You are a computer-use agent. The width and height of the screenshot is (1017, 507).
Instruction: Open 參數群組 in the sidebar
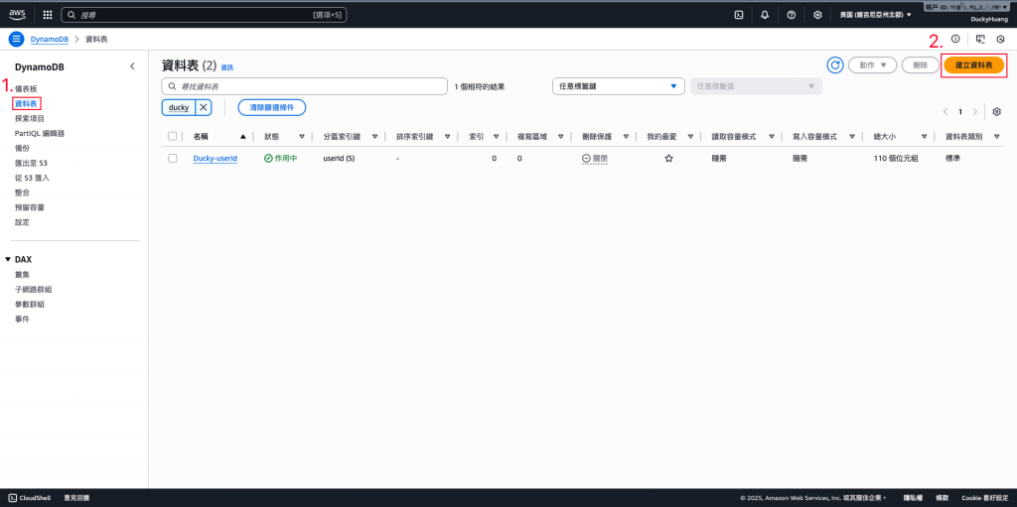coord(29,304)
